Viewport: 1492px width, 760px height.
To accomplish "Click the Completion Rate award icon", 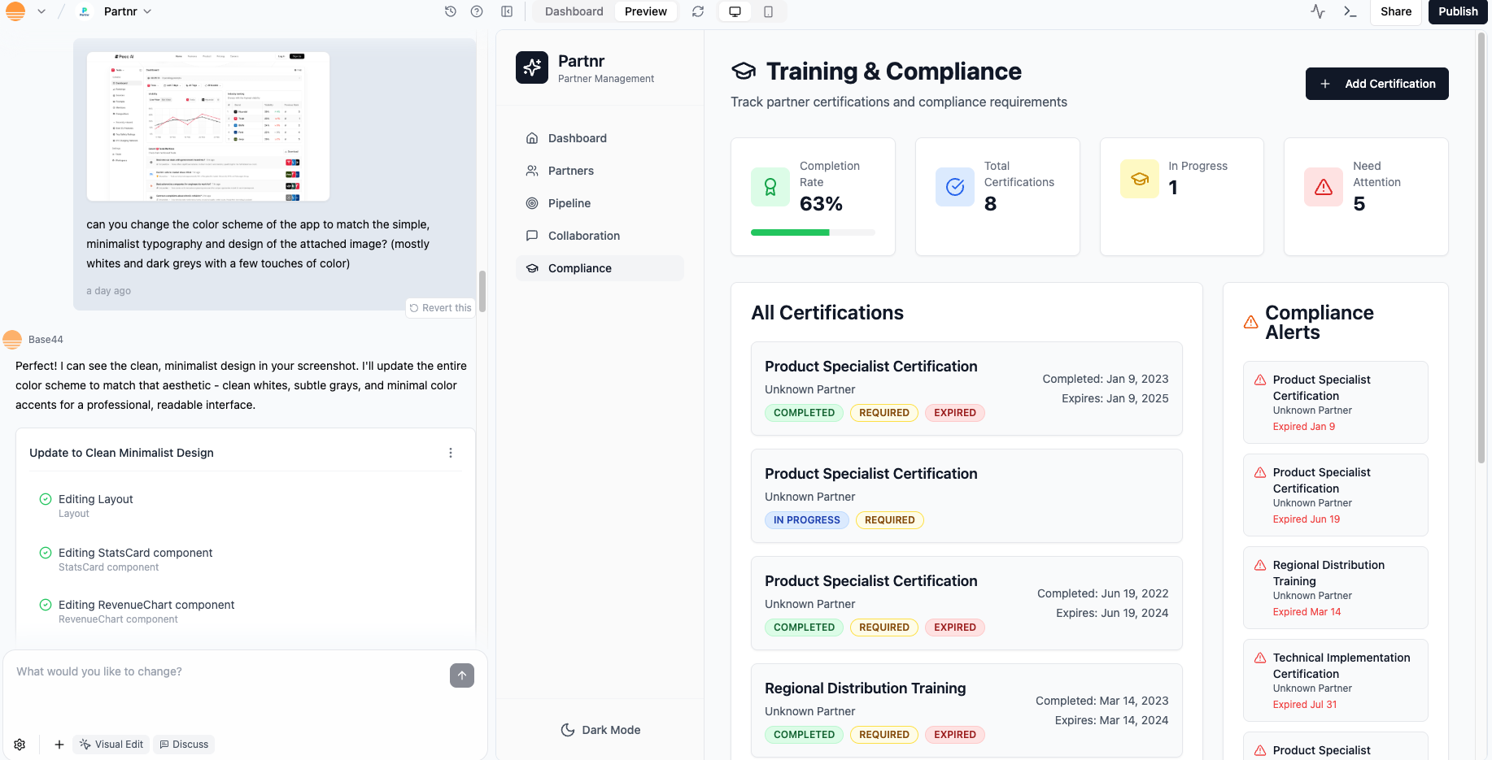I will 770,187.
